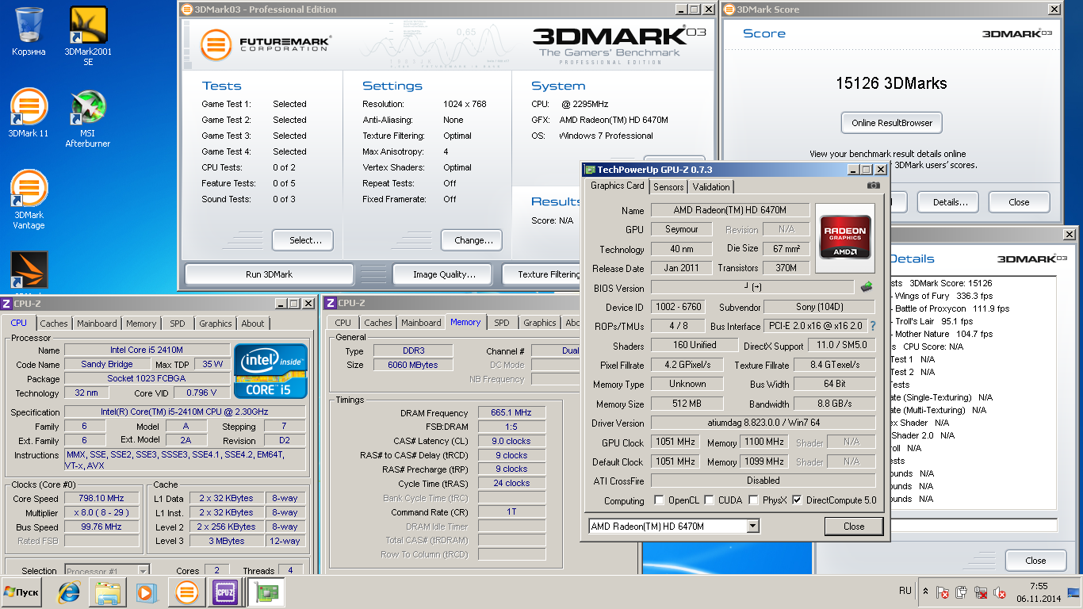Open Internet Explorer from the taskbar
Image resolution: width=1083 pixels, height=609 pixels.
[x=70, y=592]
